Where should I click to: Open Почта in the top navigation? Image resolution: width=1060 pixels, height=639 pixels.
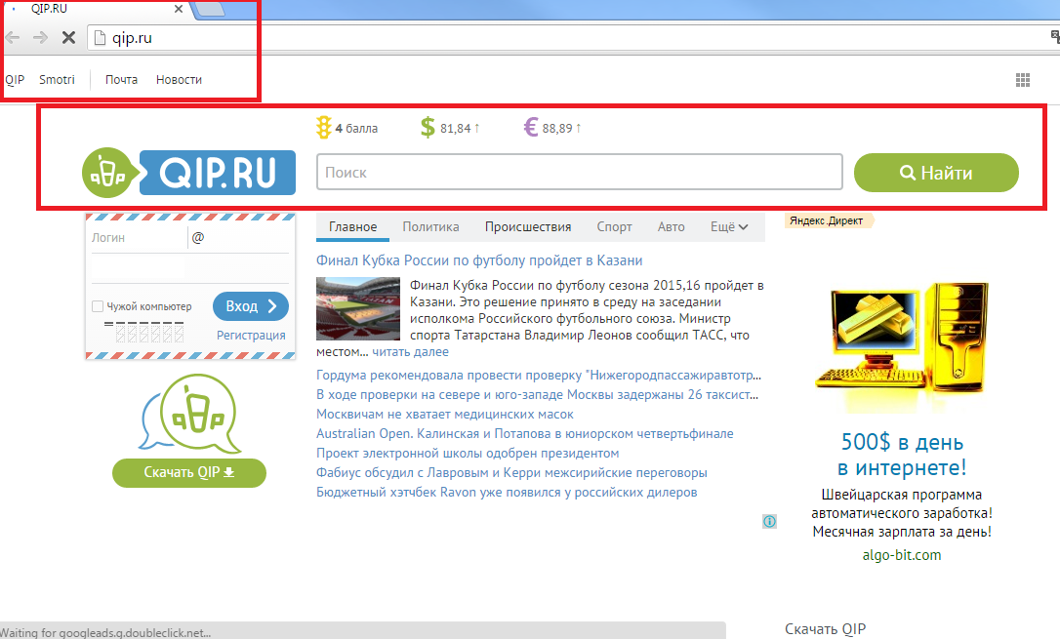tap(122, 80)
